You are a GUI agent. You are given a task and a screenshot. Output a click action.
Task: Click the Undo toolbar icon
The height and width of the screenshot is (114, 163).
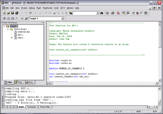click(36, 13)
